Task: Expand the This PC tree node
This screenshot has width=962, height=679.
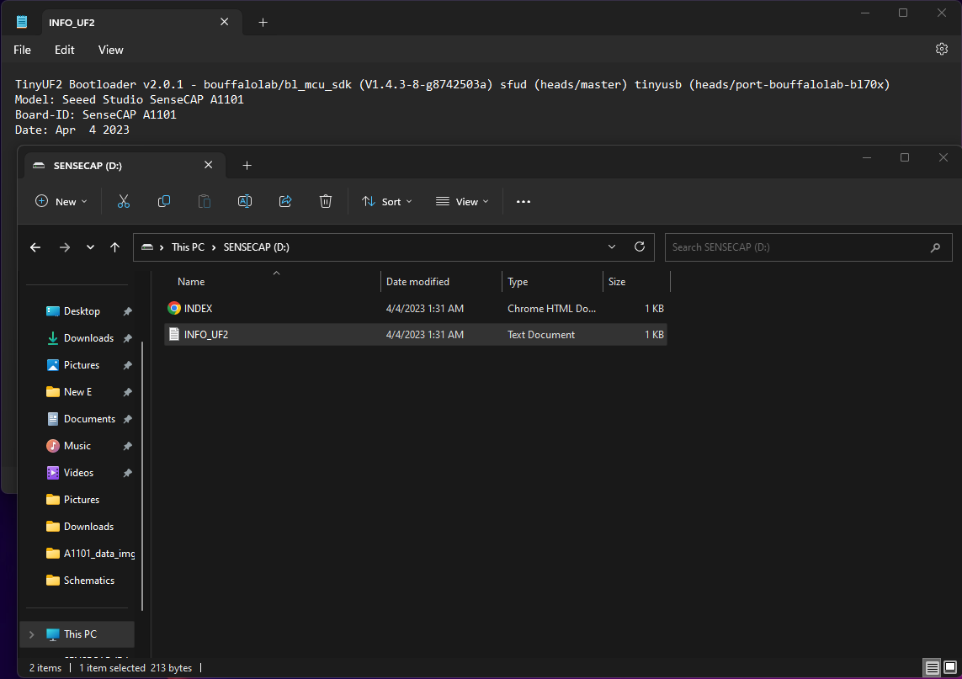Action: [x=32, y=634]
